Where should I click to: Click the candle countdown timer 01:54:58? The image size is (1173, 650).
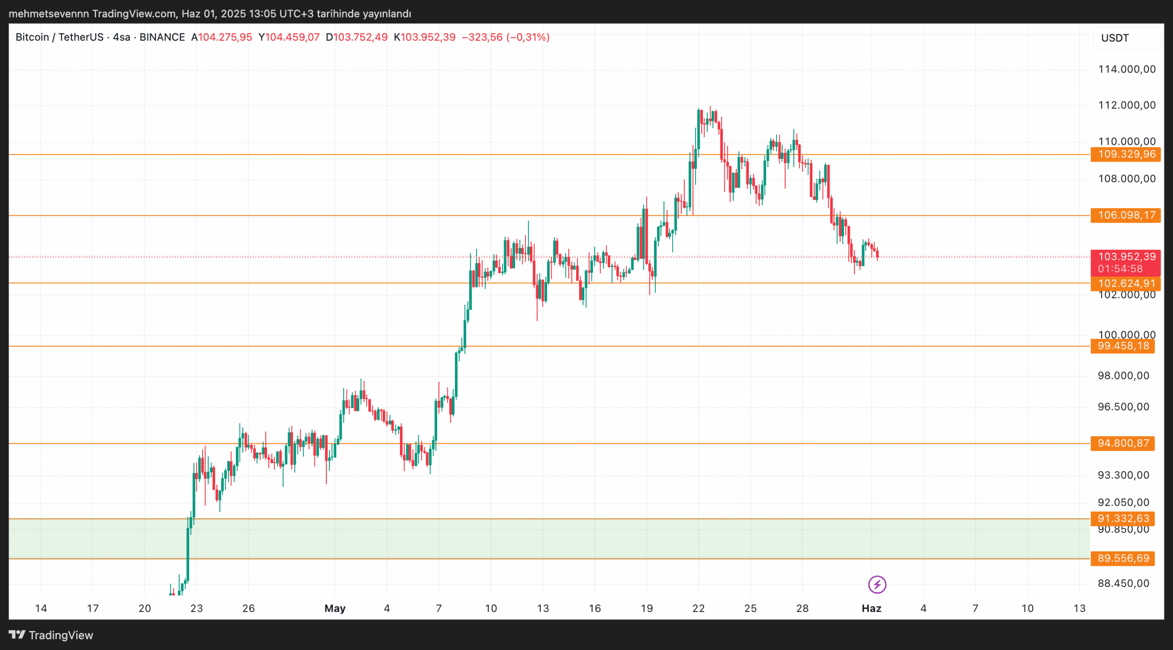click(x=1120, y=269)
